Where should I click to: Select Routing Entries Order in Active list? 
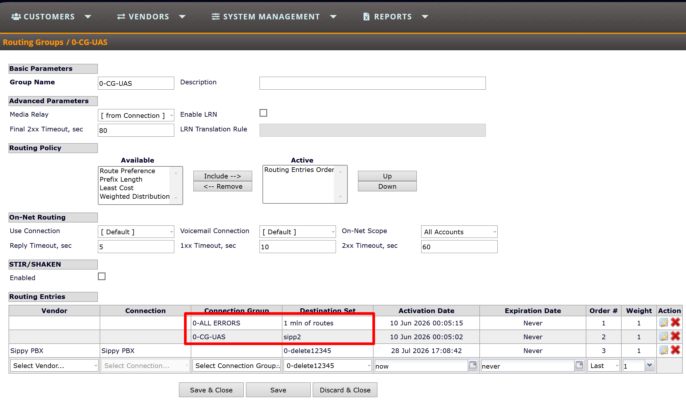tap(299, 170)
